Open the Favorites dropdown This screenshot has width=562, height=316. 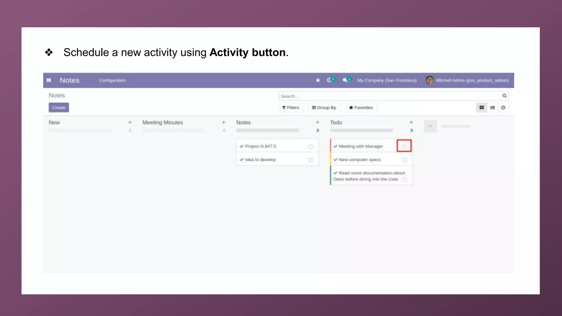361,108
